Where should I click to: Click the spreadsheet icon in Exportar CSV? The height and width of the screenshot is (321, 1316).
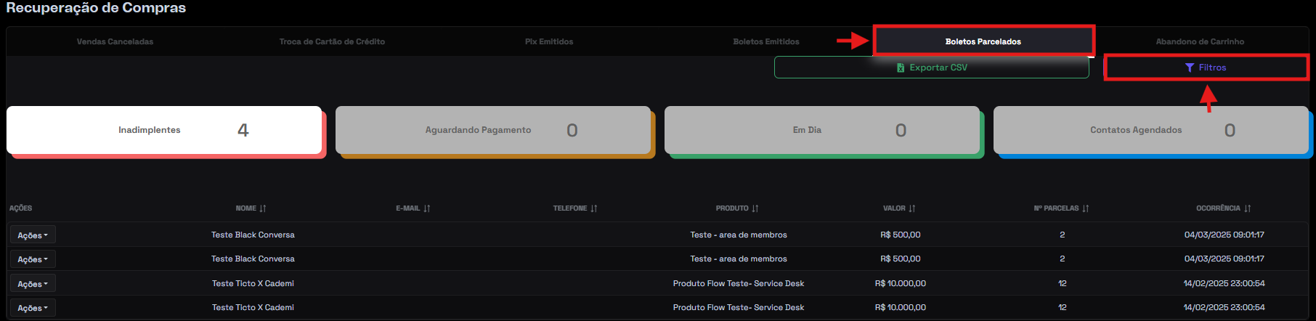click(901, 68)
